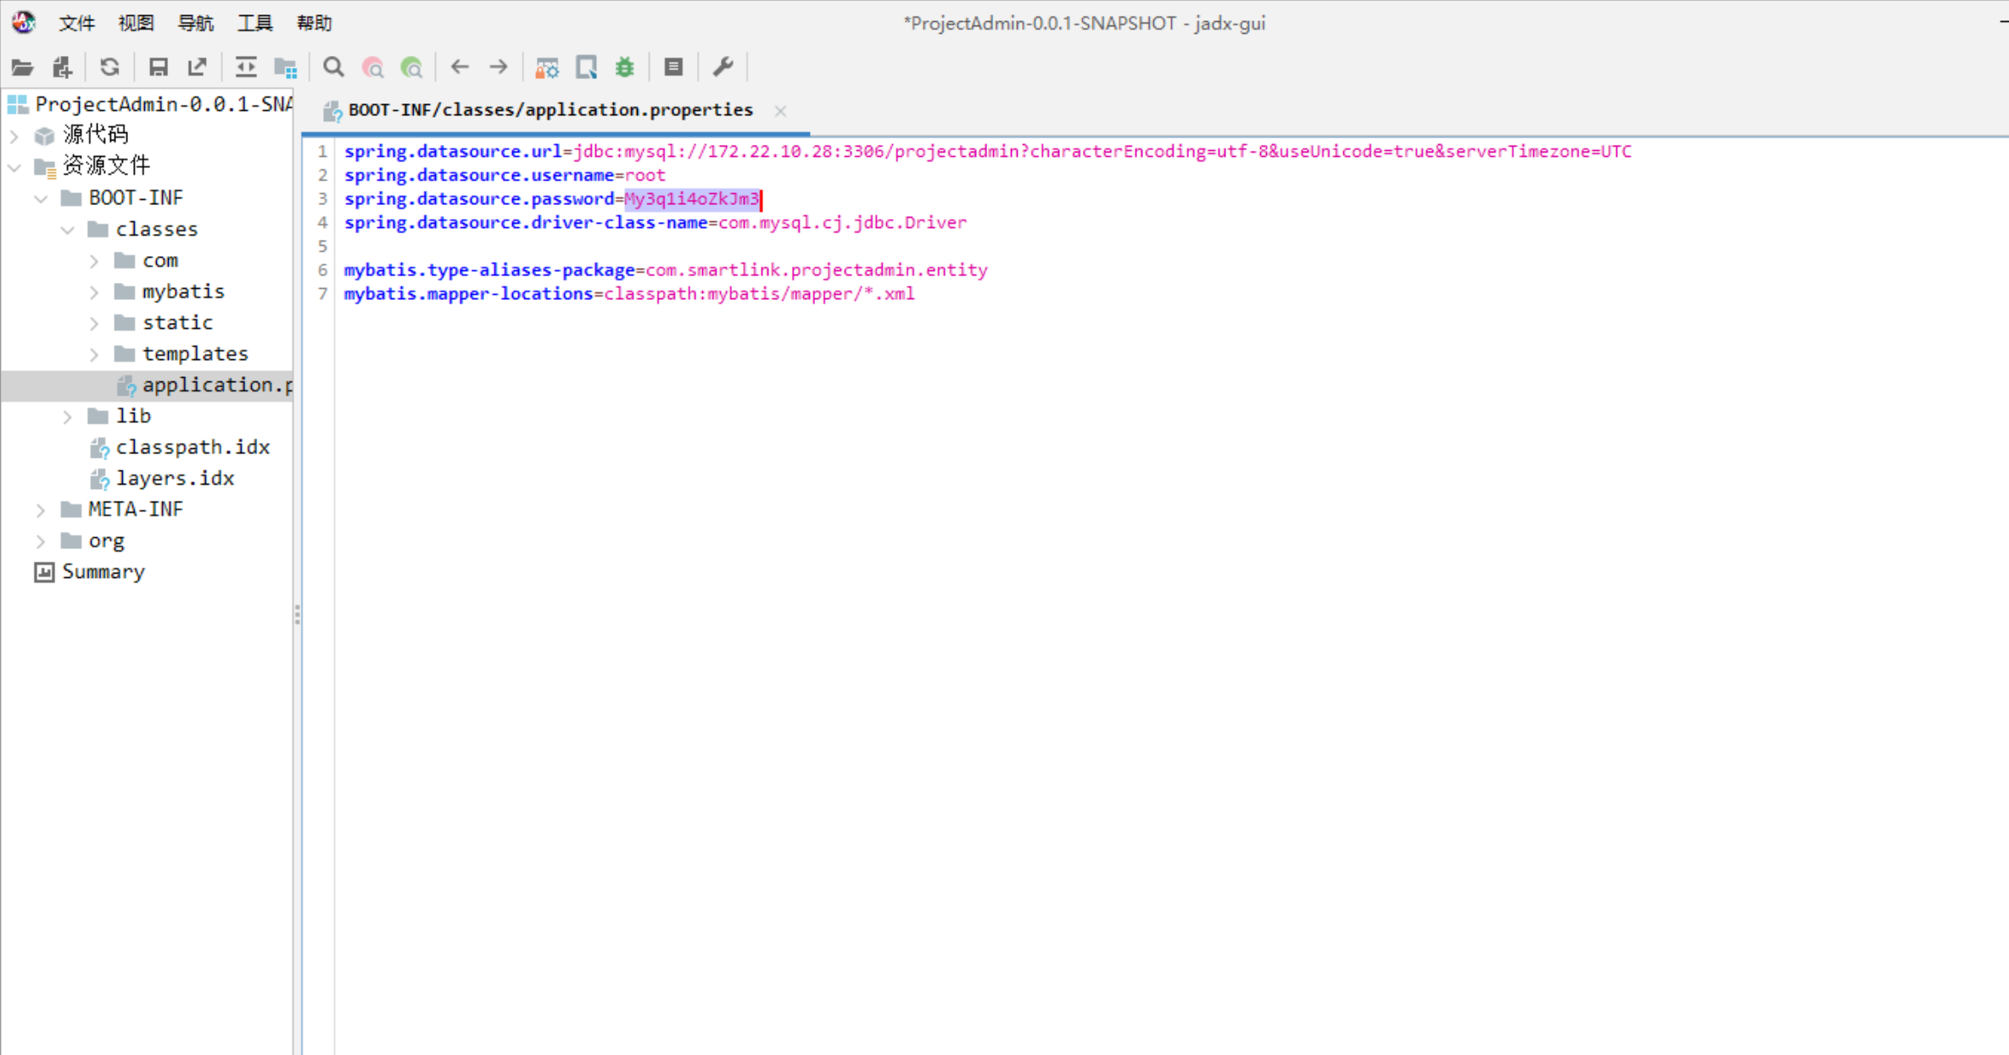
Task: Toggle the deobfuscation icon
Action: point(547,67)
